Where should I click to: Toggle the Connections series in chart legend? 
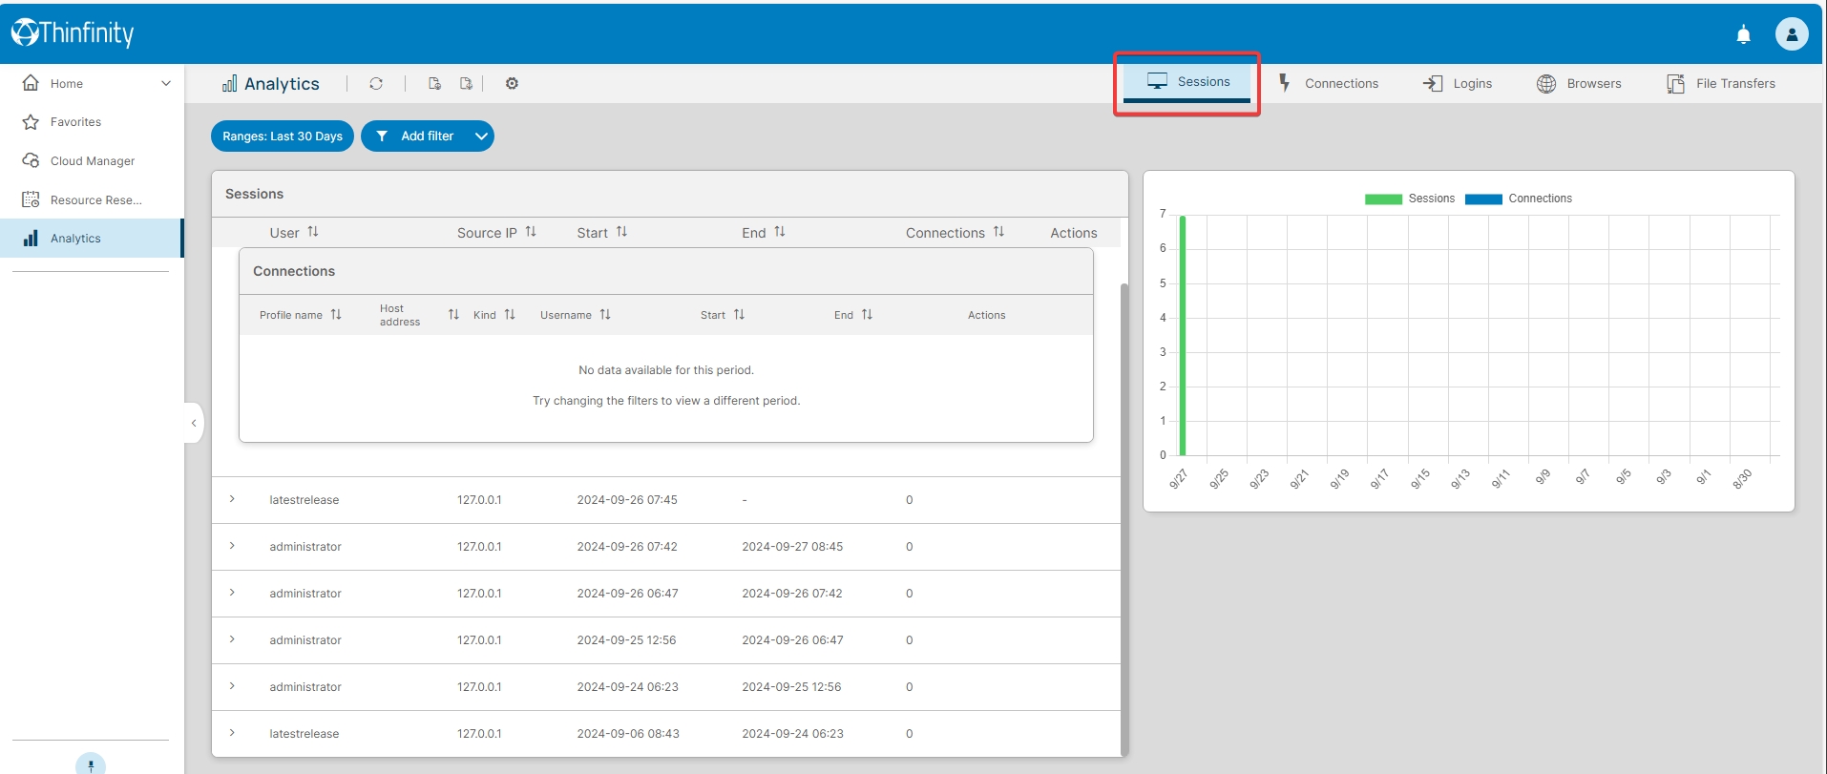1518,199
